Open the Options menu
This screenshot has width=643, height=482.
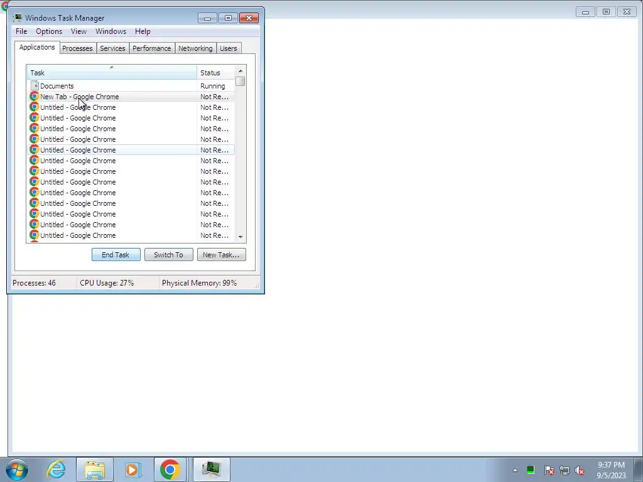click(49, 31)
